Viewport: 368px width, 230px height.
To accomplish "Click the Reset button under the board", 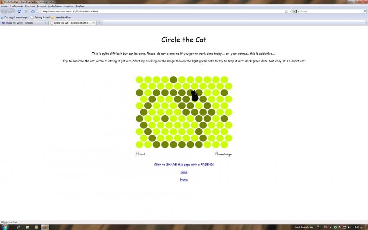I will coord(141,154).
